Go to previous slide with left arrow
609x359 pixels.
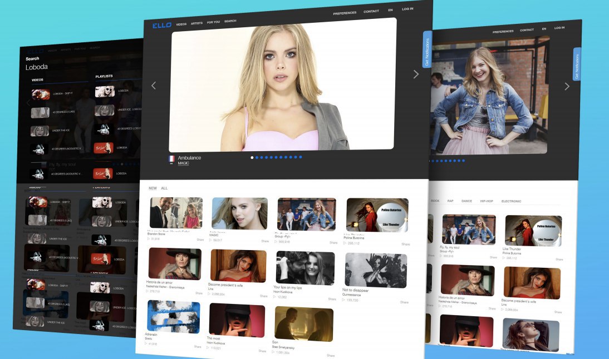click(154, 85)
